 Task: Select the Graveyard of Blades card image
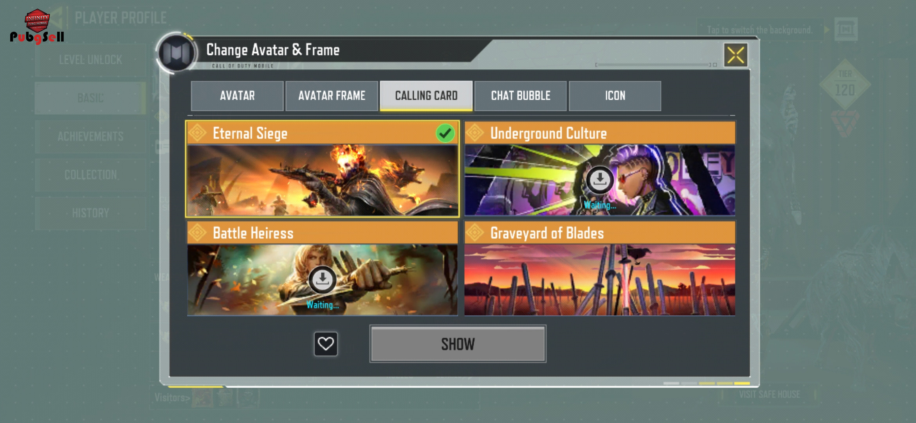(600, 280)
